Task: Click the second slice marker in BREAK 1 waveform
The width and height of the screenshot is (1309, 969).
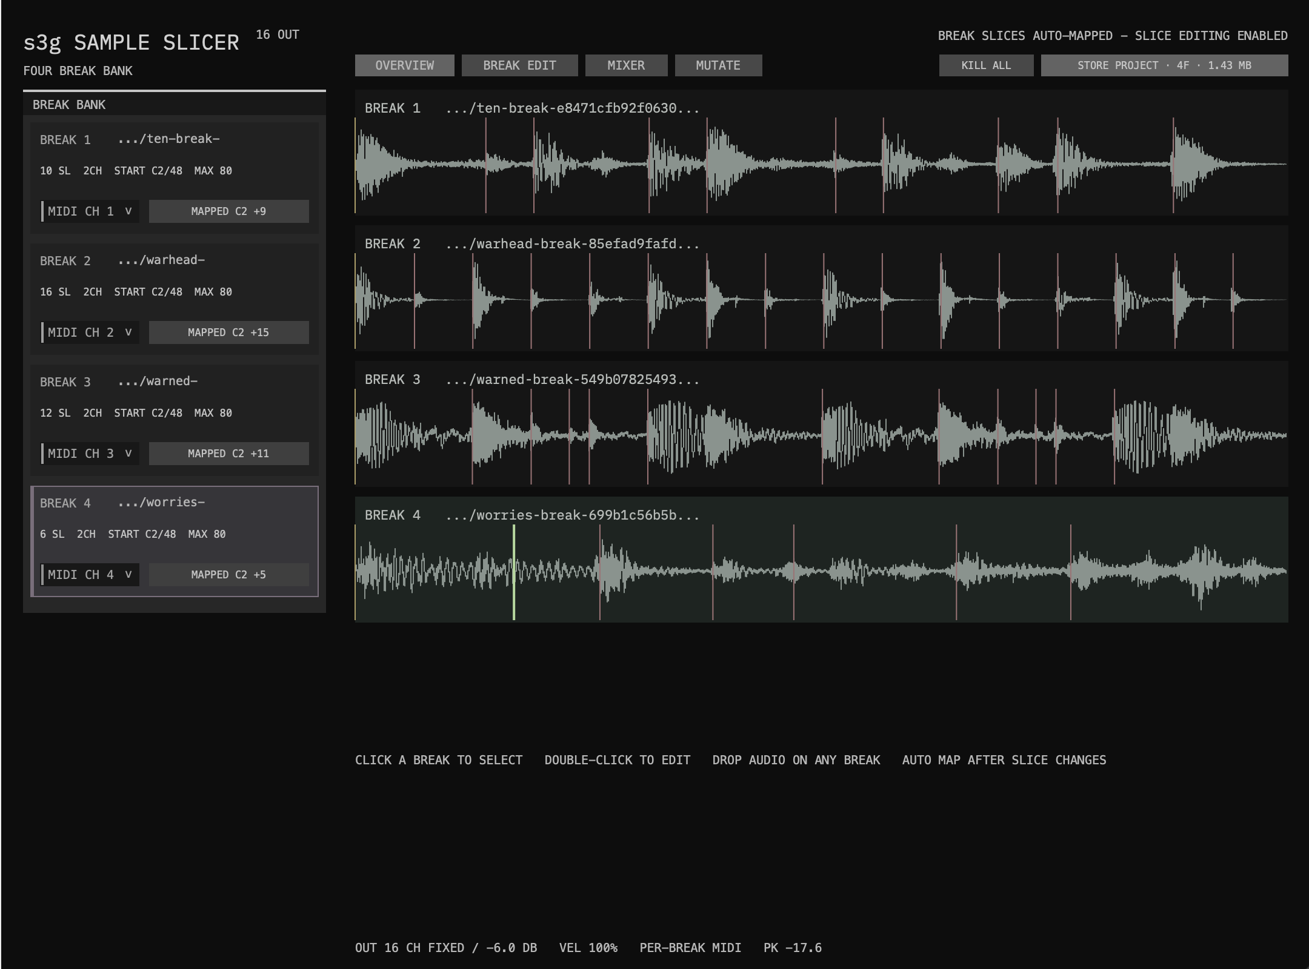Action: click(486, 165)
